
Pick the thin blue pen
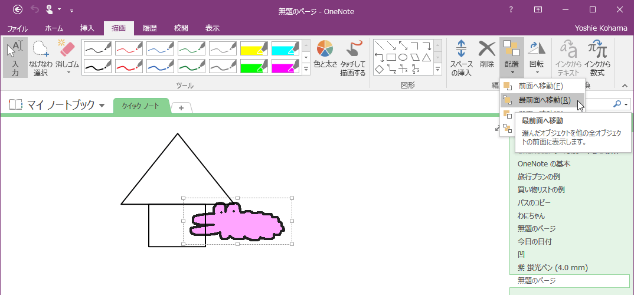point(160,48)
